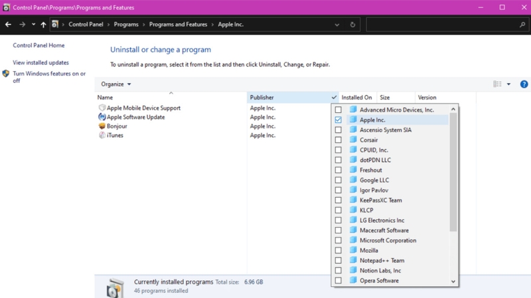531x298 pixels.
Task: Check the Freshout publisher checkbox
Action: (338, 170)
